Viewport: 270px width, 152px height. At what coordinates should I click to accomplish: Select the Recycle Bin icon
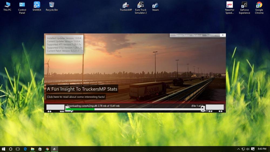(x=52, y=6)
